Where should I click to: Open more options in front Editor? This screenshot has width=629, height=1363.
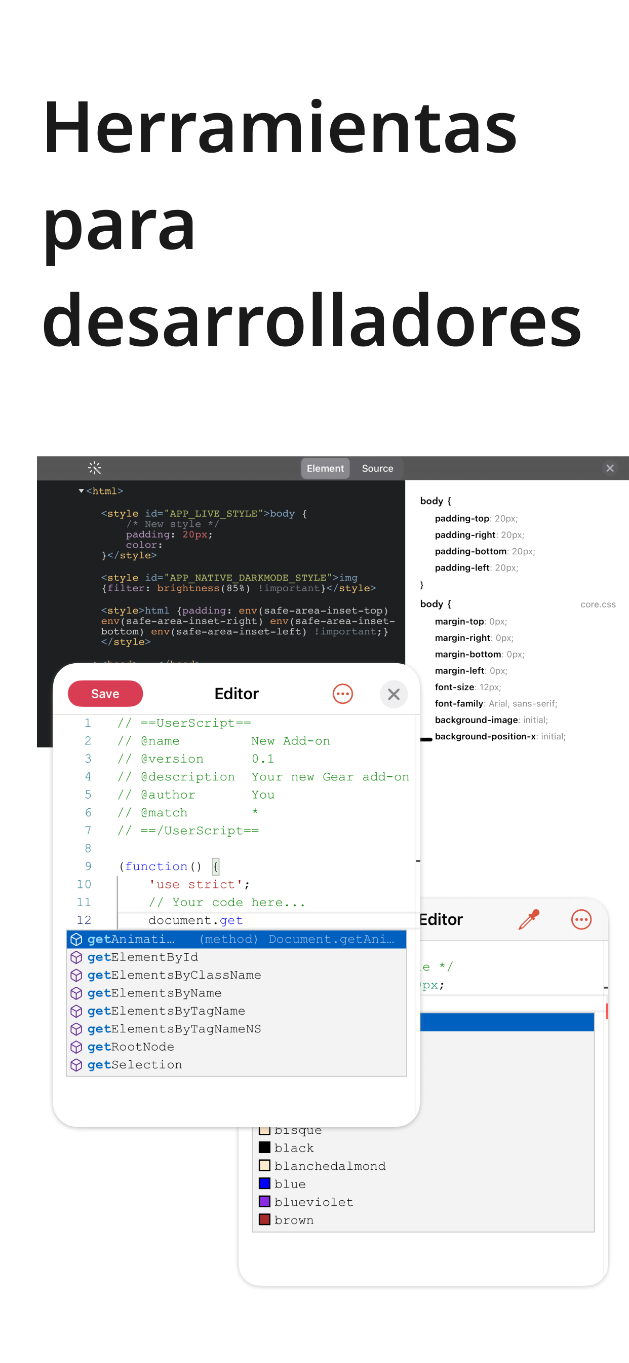(342, 694)
